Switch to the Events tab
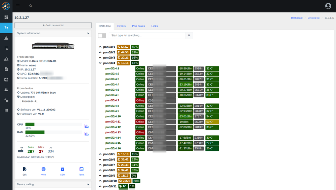This screenshot has width=336, height=190. 121,26
